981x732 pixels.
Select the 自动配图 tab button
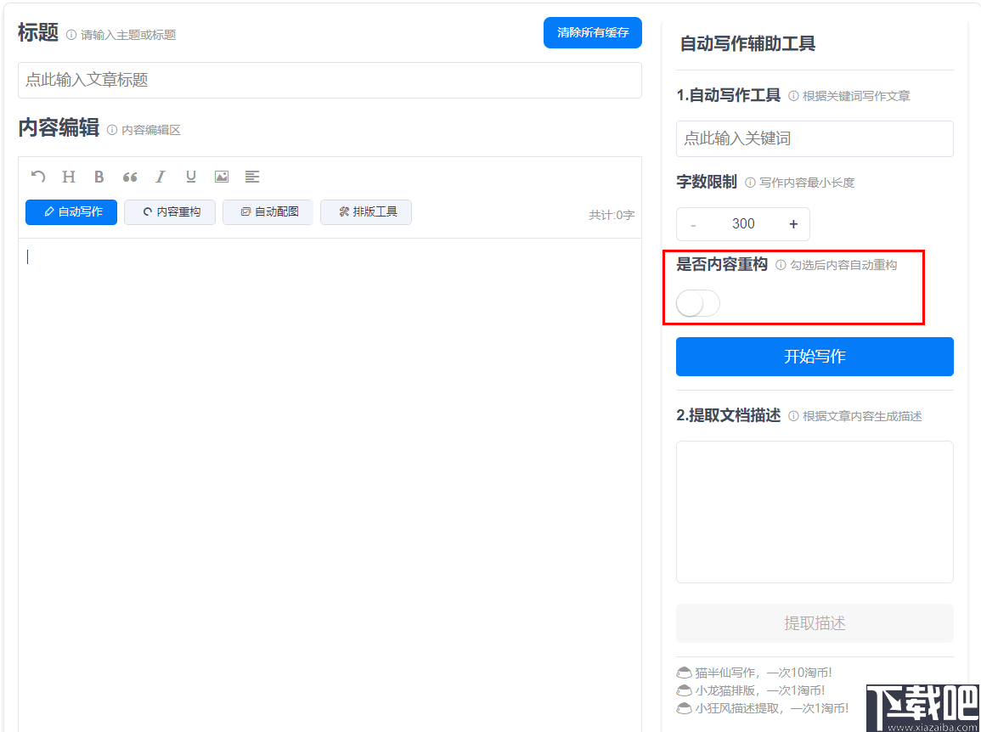tap(268, 212)
